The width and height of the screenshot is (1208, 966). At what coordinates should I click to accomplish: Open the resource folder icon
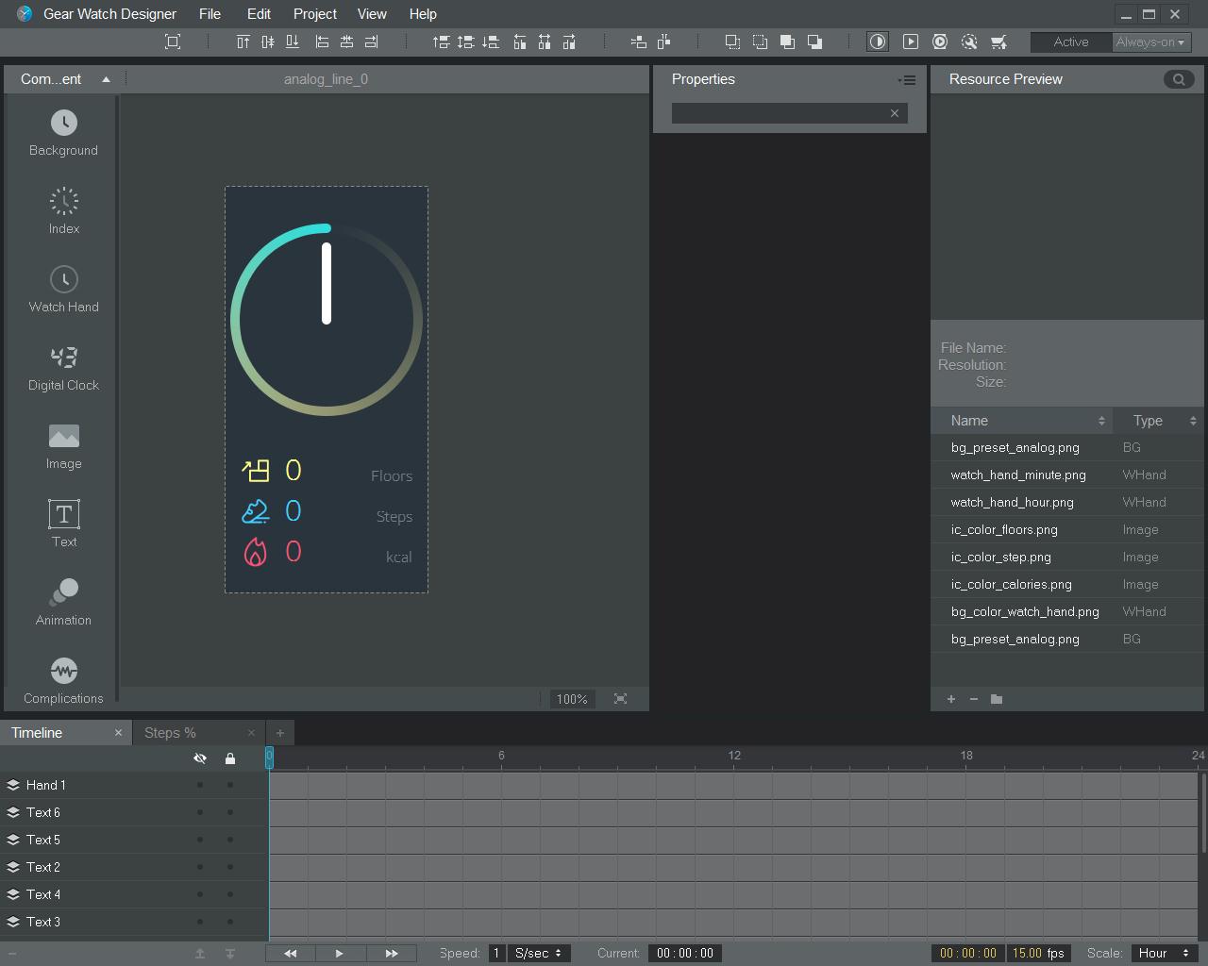coord(997,699)
